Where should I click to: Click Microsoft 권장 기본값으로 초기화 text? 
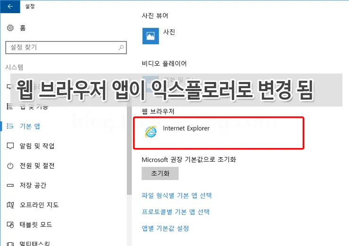point(189,159)
